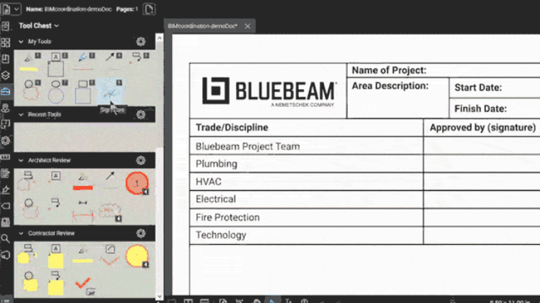Pick the Architect Review callout cloud tool
This screenshot has width=540, height=303.
coord(27,182)
